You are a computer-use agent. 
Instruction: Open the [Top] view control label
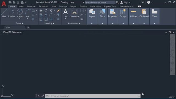coord(6,32)
